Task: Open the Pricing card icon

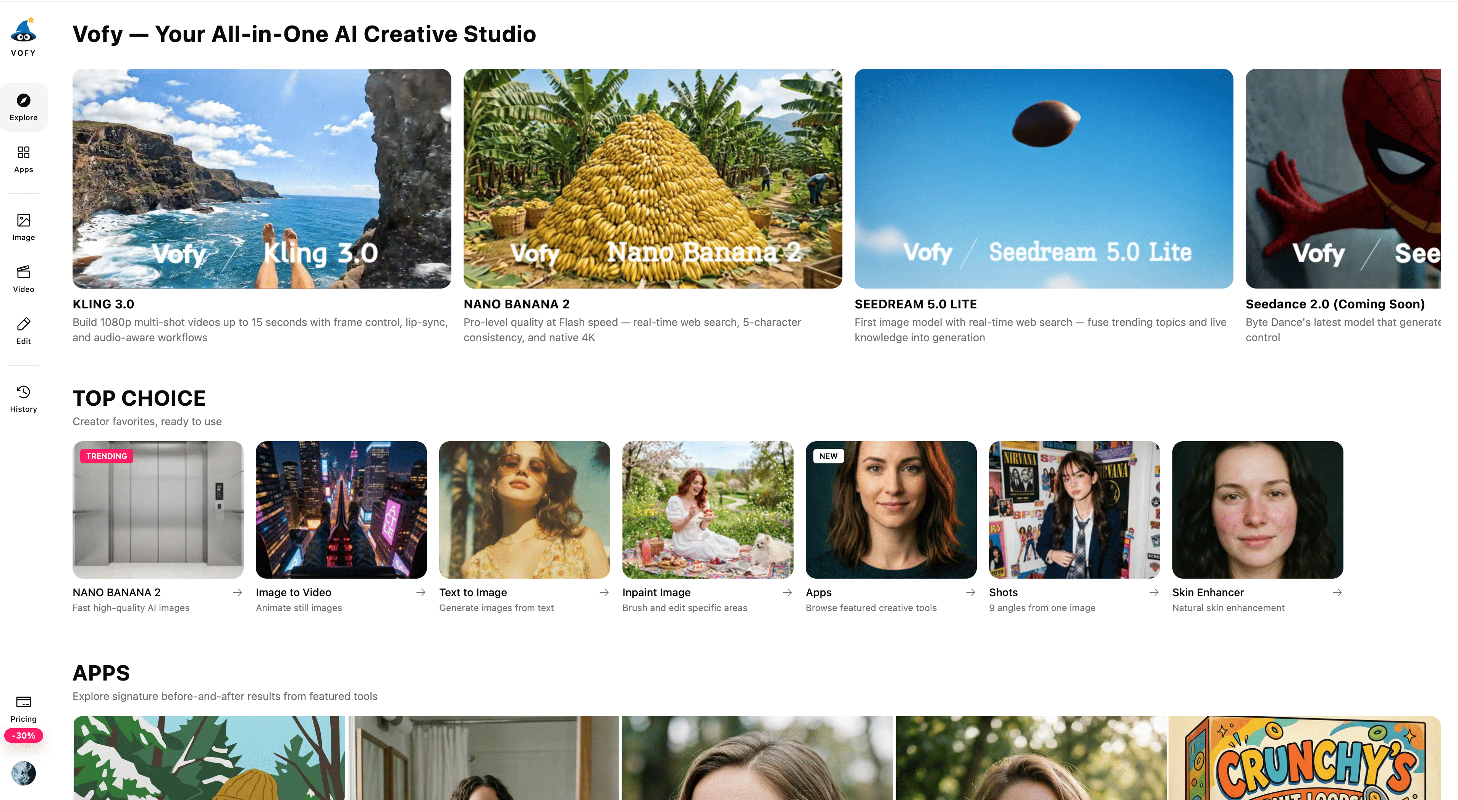Action: (x=23, y=702)
